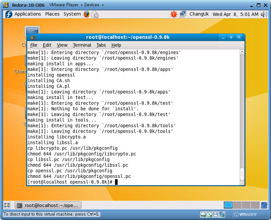Click the Computer desktop icon
271x220 pixels.
click(x=32, y=30)
